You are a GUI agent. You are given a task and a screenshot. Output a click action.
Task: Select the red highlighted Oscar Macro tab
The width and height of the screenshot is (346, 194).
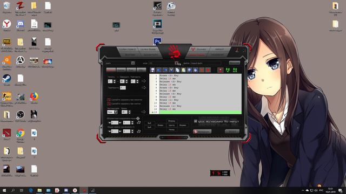(196, 54)
